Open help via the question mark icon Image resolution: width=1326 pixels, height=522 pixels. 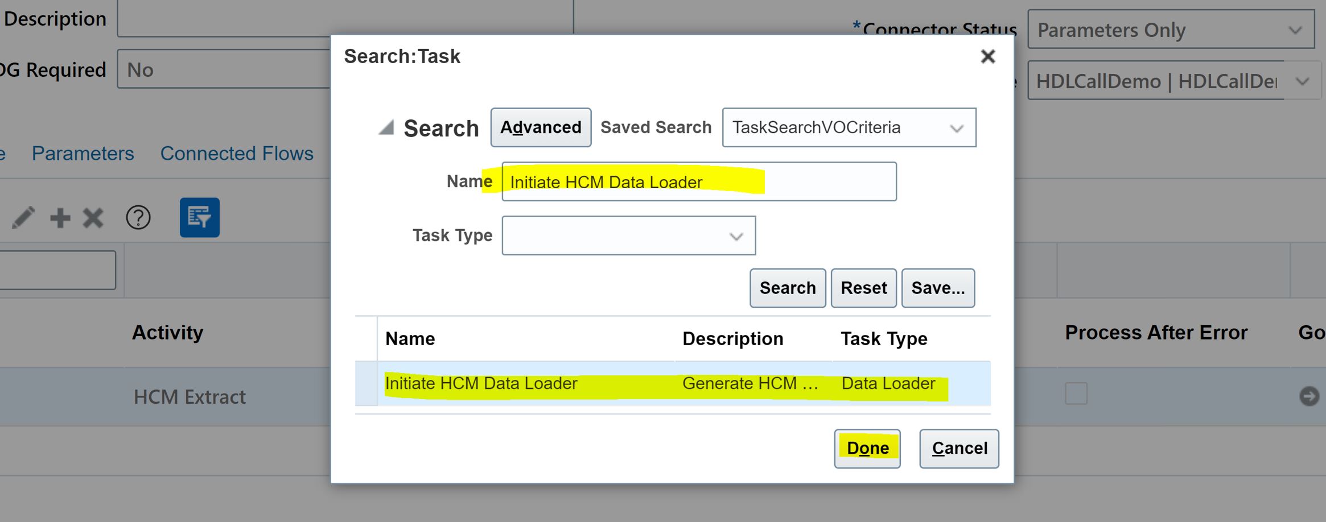(137, 217)
